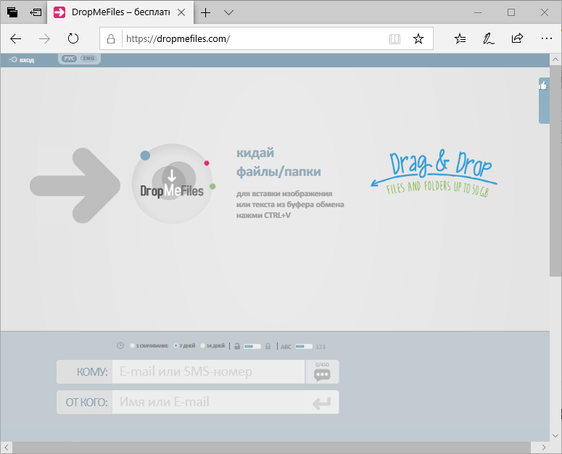
Task: Select the 1 скачивание radio option
Action: click(x=132, y=345)
